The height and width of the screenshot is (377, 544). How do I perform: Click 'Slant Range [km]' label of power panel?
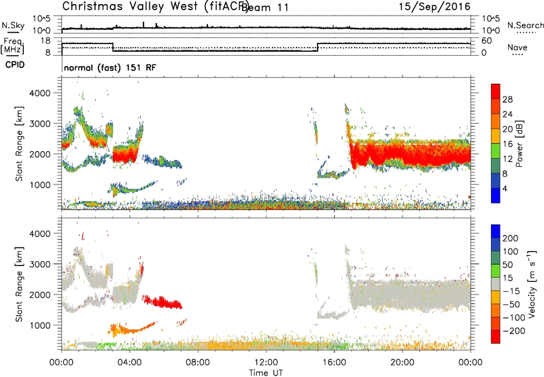point(19,144)
